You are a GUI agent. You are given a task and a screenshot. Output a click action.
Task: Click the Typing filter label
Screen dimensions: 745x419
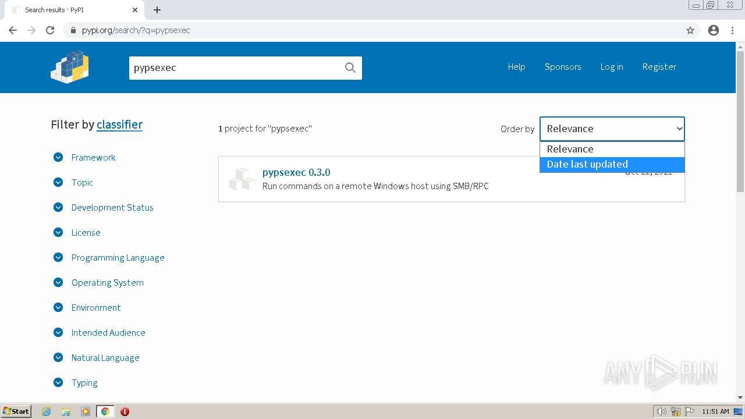click(x=84, y=382)
